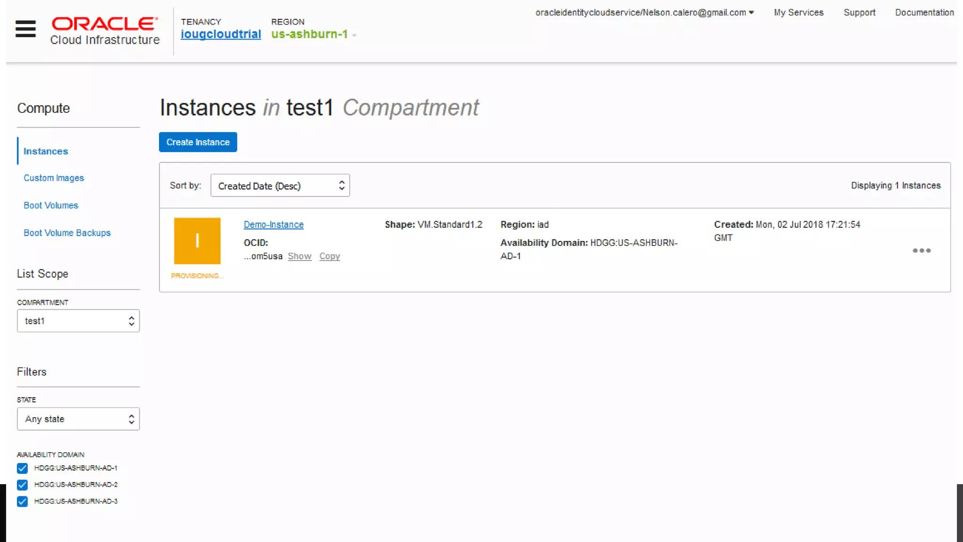Screen dimensions: 963x542
Task: Click the Created date of Demo-Instance
Action: click(x=787, y=231)
